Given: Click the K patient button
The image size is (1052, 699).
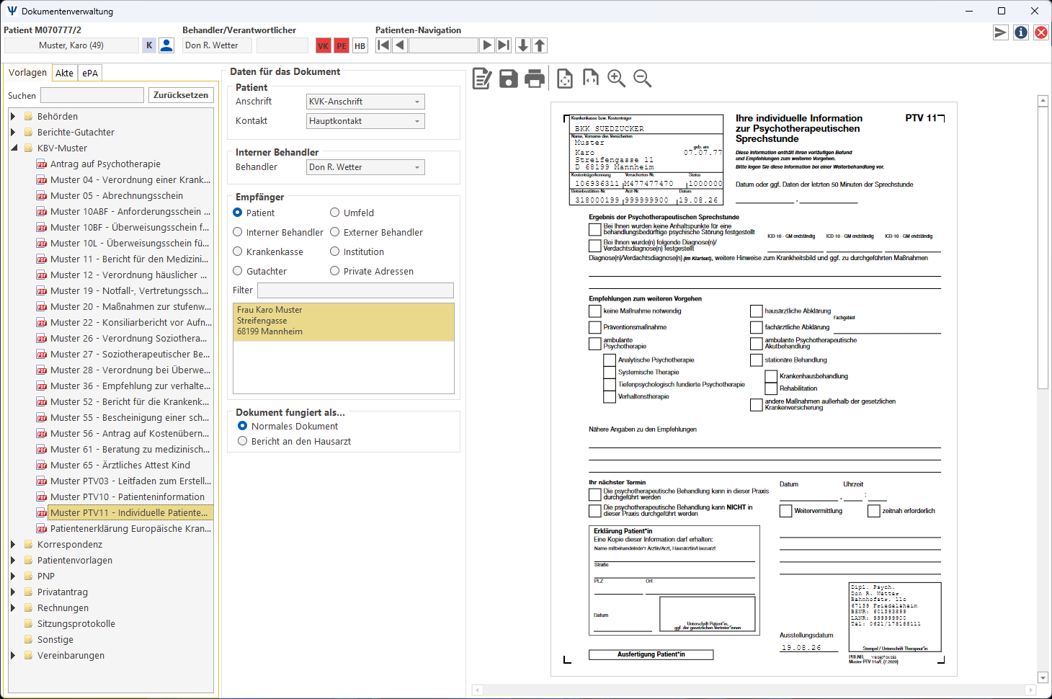Looking at the screenshot, I should pos(149,45).
